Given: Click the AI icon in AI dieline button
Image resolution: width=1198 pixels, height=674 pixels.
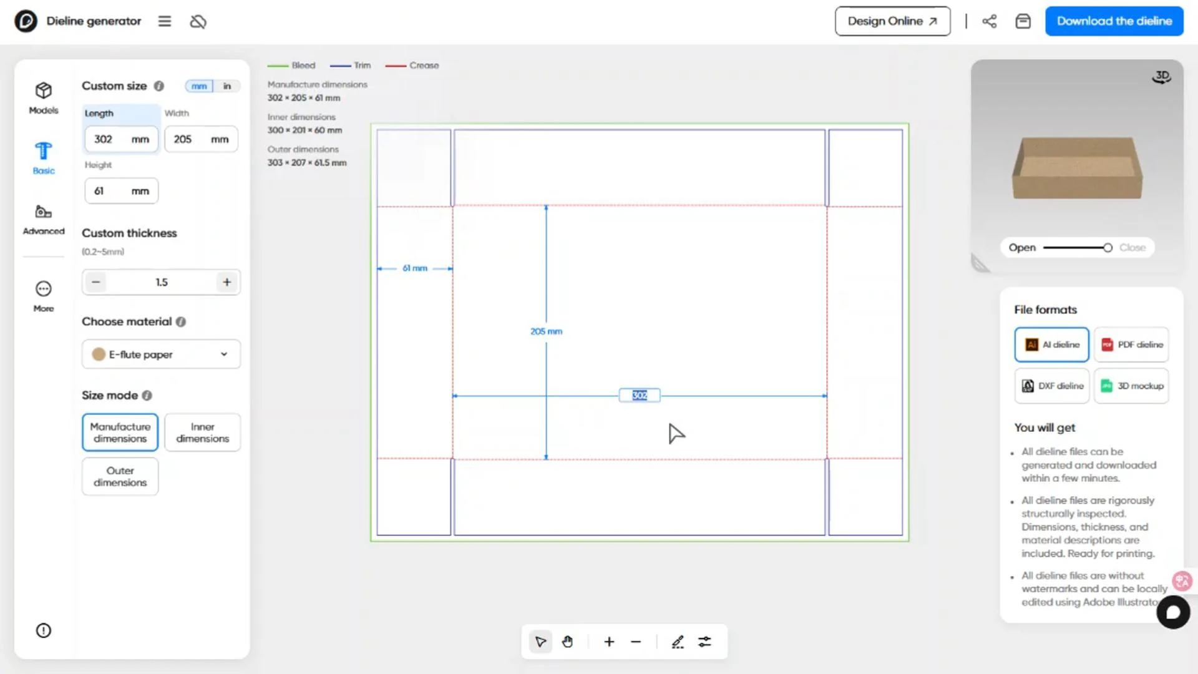Looking at the screenshot, I should 1032,344.
